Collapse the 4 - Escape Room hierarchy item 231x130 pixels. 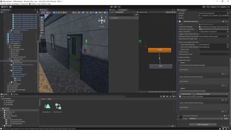coord(8,59)
